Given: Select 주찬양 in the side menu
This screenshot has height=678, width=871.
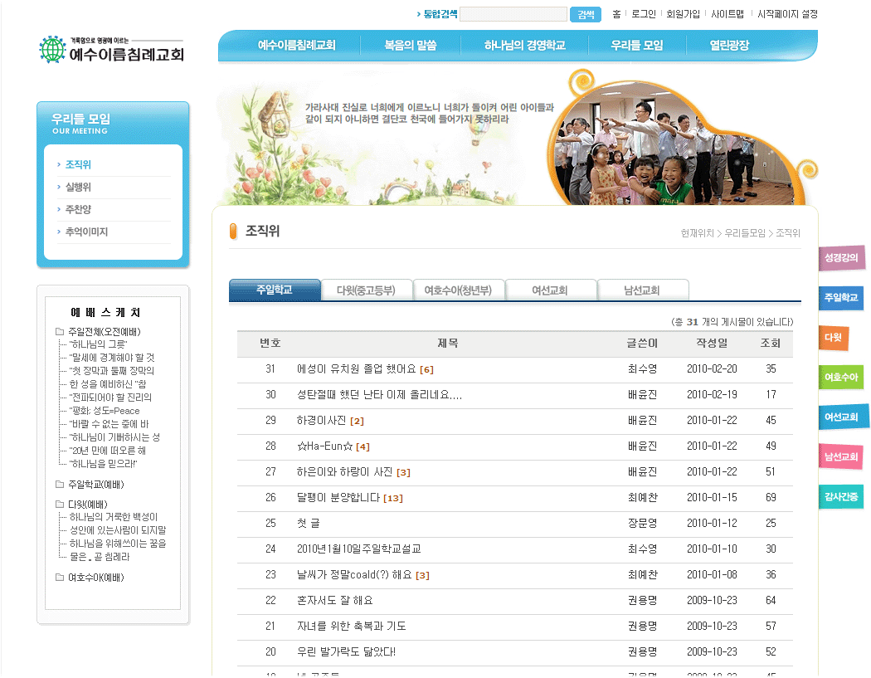Looking at the screenshot, I should 78,209.
